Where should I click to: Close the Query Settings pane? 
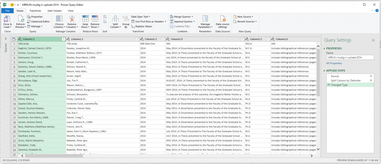tap(373, 40)
